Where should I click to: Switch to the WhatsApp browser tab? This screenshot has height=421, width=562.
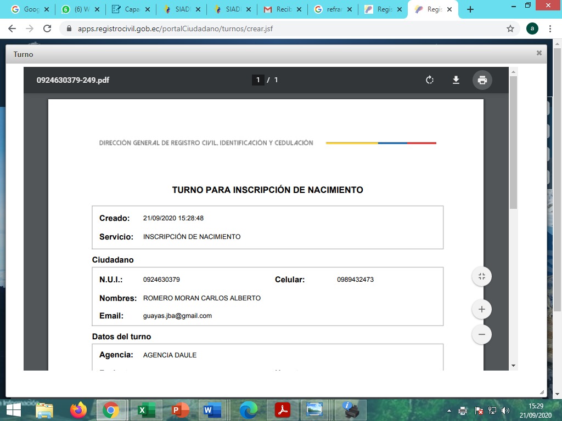[77, 9]
